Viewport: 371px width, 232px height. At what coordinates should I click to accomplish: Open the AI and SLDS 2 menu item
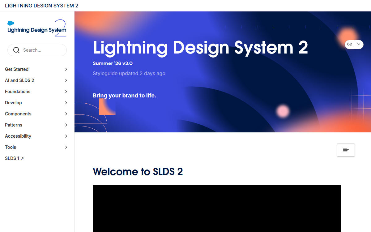coord(19,80)
